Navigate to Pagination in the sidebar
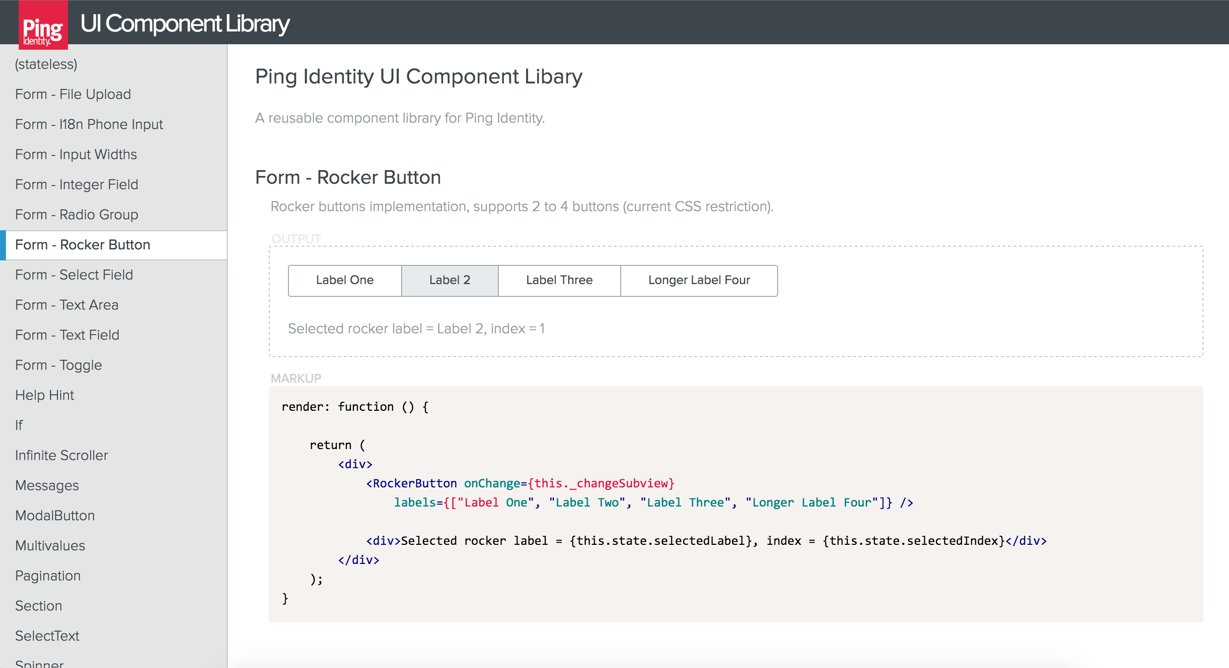The height and width of the screenshot is (668, 1229). click(x=48, y=575)
